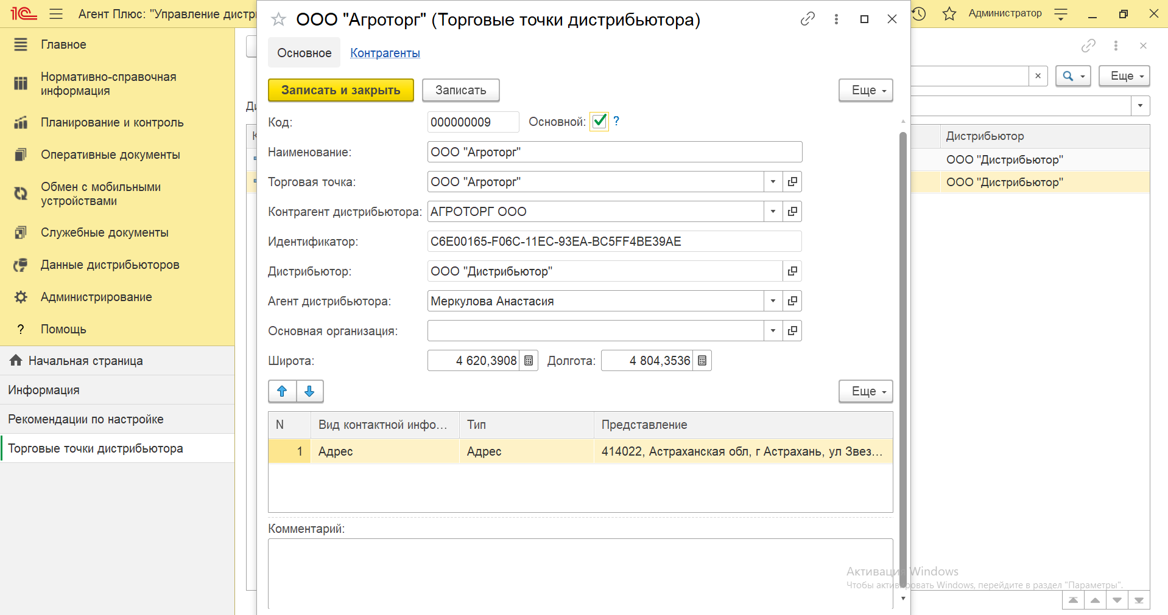
Task: Open the top Еще dropdown in dialog
Action: coord(866,90)
